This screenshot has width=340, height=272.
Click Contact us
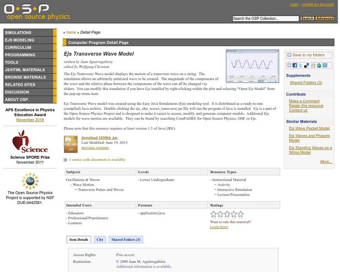(x=298, y=110)
